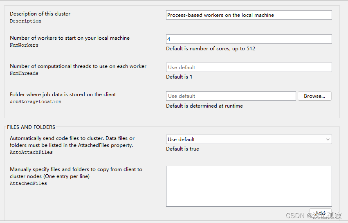Click 'Default is number of cores' hint
This screenshot has height=223, width=348.
(210, 49)
